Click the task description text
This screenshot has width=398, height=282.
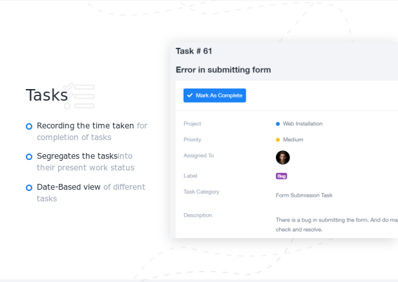pos(337,225)
